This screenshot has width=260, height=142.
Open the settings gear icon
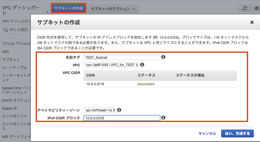tap(256, 8)
